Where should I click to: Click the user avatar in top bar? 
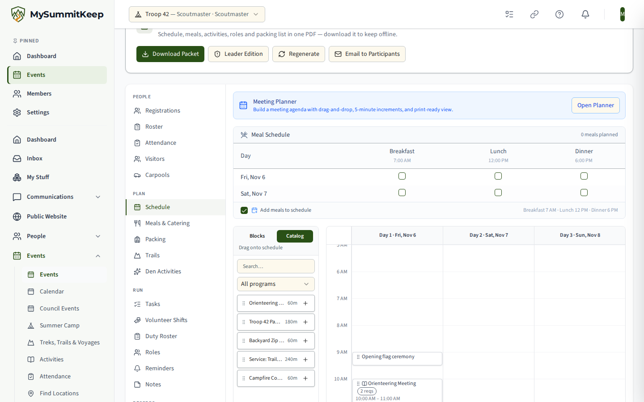point(623,14)
